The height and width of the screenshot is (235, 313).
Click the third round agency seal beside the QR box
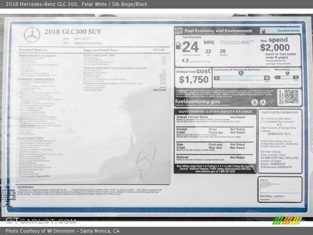tap(271, 102)
